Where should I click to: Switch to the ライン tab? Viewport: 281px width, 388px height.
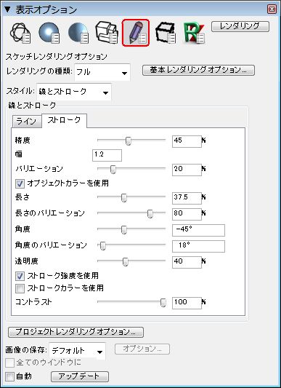tap(26, 122)
